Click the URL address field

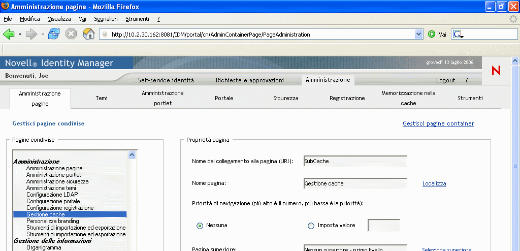[262, 34]
